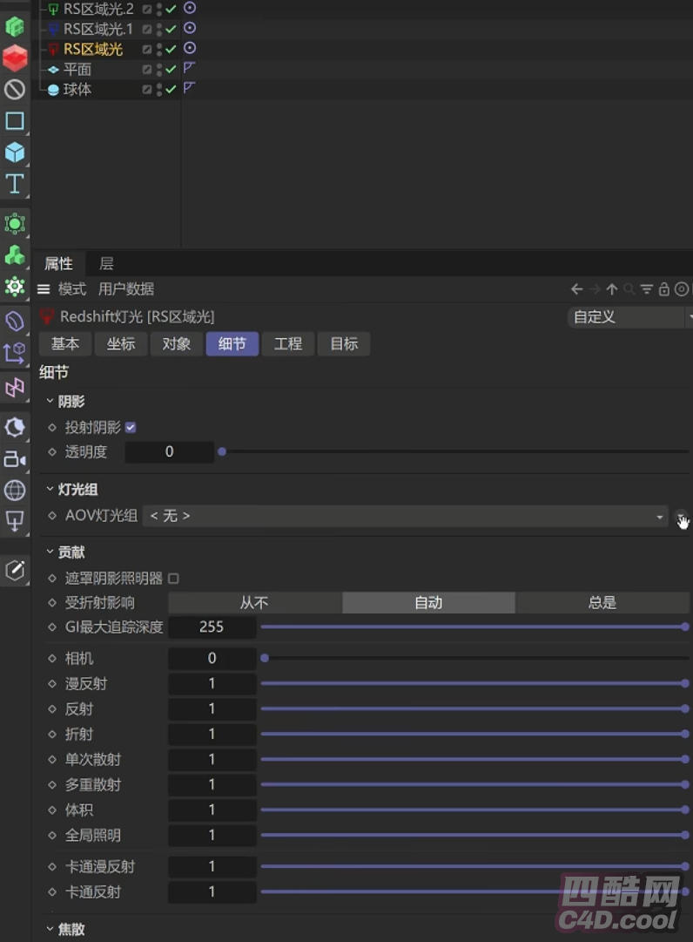Uncheck the 投射阴影 checkbox

[131, 427]
